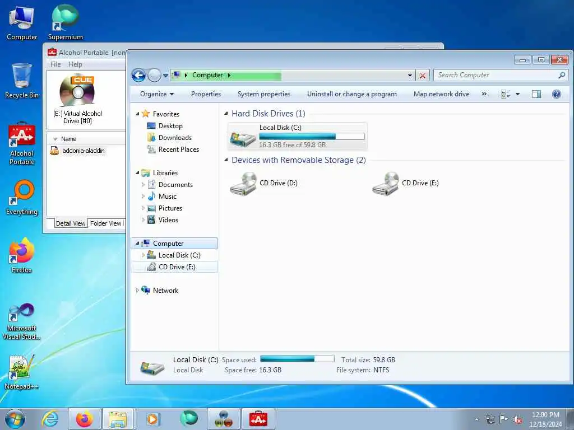Open Desktop under Favorites
574x430 pixels.
click(x=170, y=126)
